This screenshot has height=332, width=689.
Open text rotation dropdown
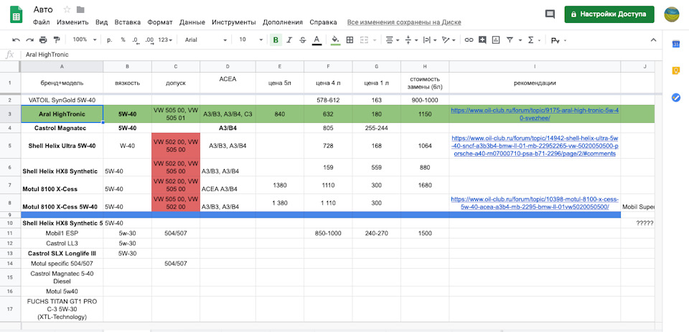[x=448, y=40]
